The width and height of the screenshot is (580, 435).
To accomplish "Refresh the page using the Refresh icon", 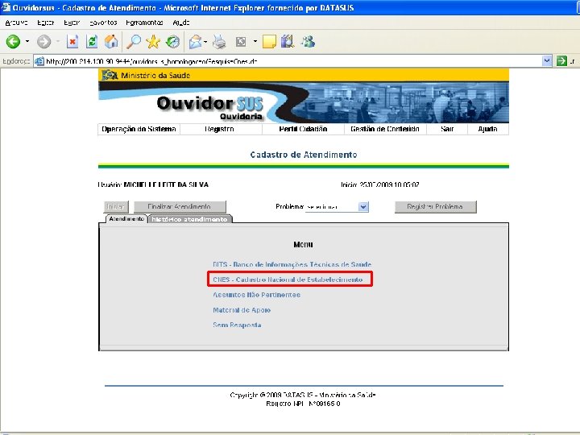I will 92,41.
